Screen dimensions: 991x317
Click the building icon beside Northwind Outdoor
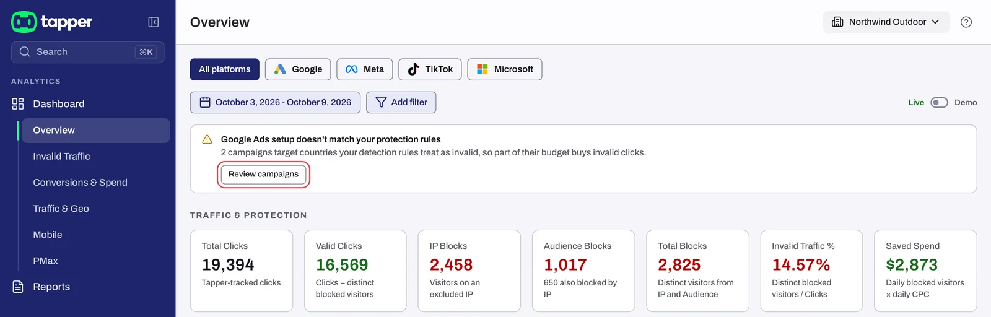[837, 22]
